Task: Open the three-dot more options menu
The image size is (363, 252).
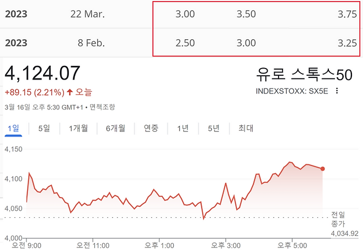Action: [337, 91]
